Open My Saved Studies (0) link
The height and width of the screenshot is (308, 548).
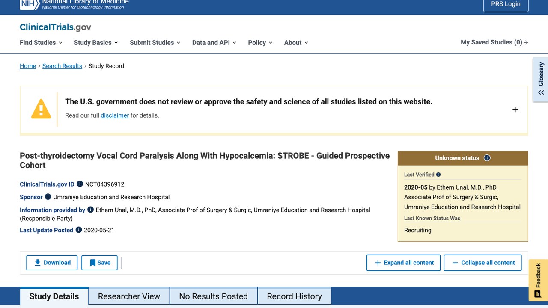494,42
